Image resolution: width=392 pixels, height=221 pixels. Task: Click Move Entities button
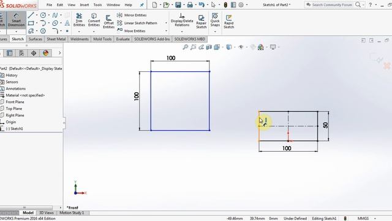click(131, 31)
